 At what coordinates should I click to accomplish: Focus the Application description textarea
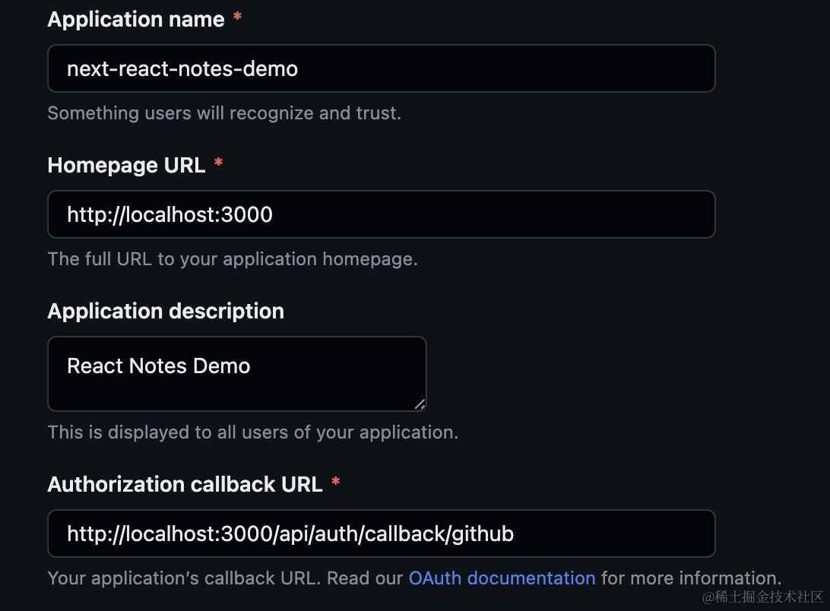coord(236,373)
